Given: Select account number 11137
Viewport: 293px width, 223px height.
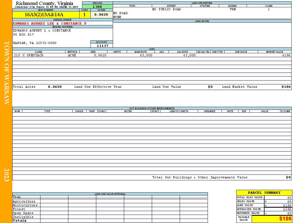Looking at the screenshot, I should (102, 45).
